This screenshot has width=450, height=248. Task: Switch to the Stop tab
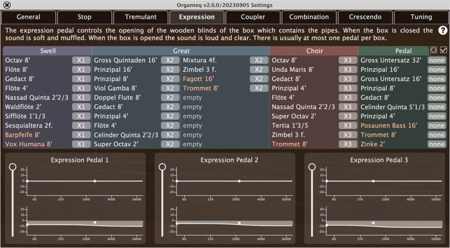[84, 17]
